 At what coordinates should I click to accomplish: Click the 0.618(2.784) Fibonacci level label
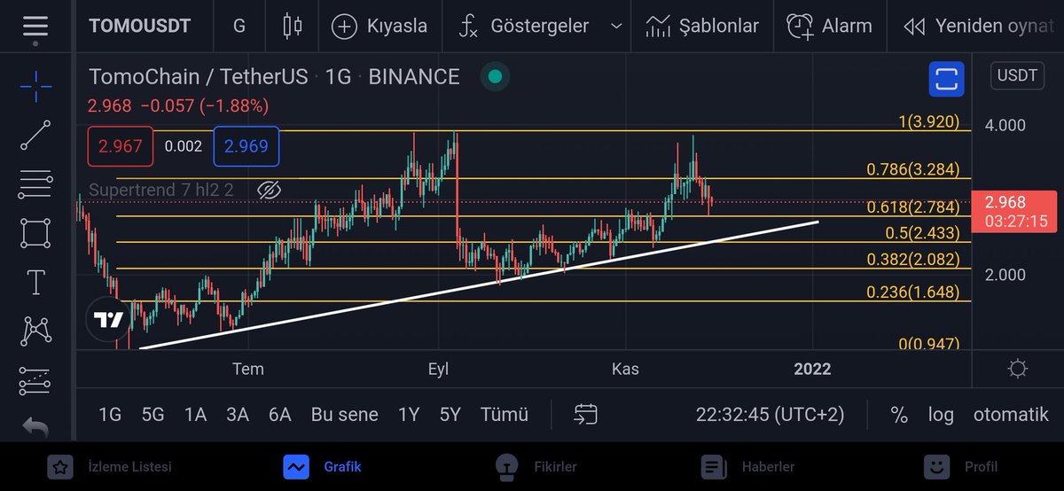click(912, 207)
